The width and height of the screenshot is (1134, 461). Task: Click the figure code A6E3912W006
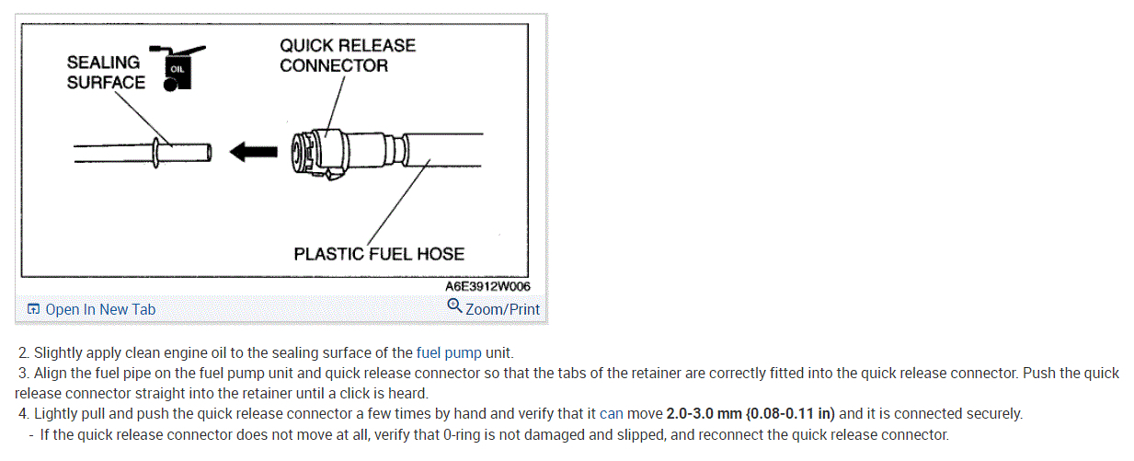(x=494, y=286)
